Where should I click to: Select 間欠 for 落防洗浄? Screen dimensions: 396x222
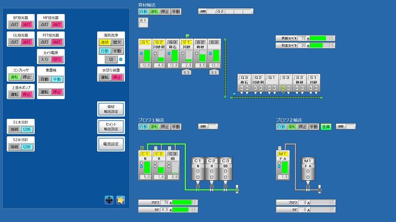[117, 42]
